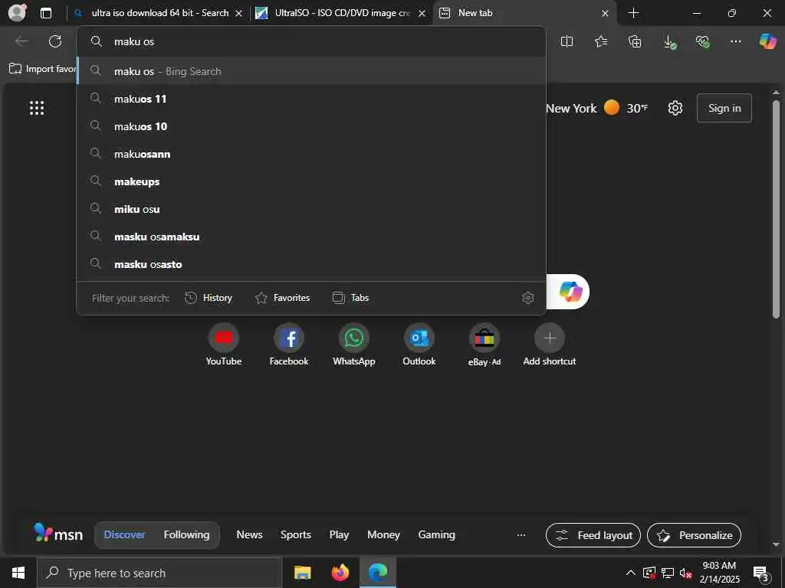Launch Firefox from taskbar
This screenshot has width=785, height=588.
(x=340, y=573)
